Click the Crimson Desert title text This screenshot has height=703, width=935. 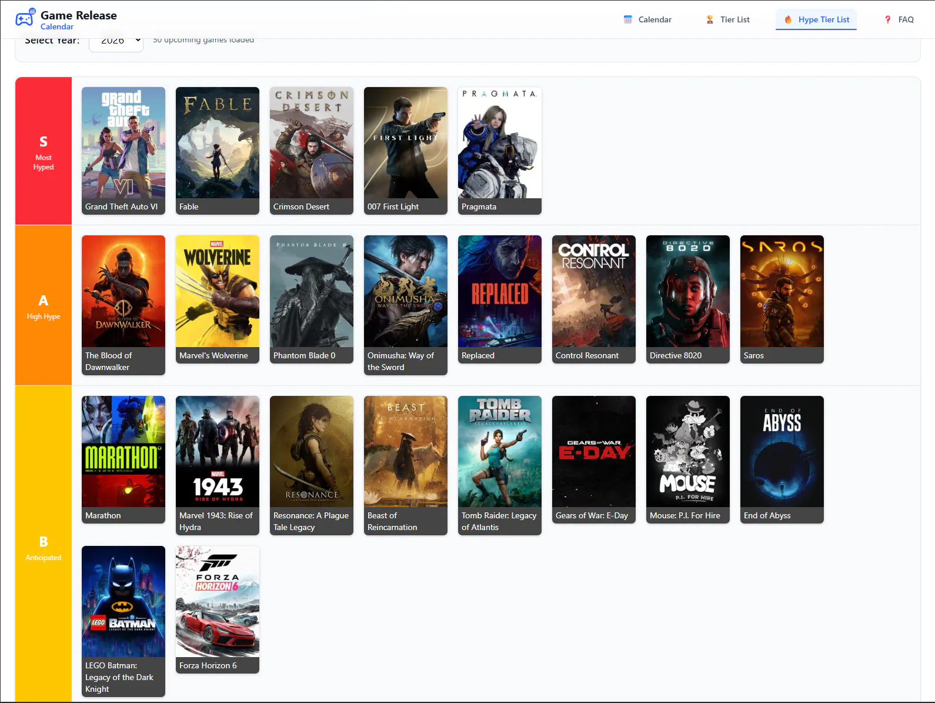301,206
